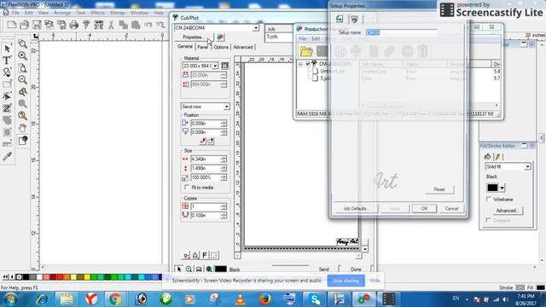Viewport: 546px width, 307px height.
Task: Click the Advanced button in Fill/Stroke Editor
Action: (507, 211)
